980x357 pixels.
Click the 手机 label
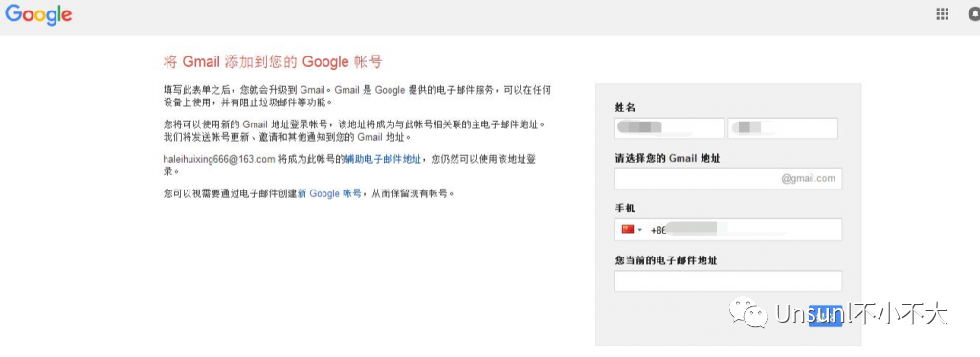[x=625, y=209]
